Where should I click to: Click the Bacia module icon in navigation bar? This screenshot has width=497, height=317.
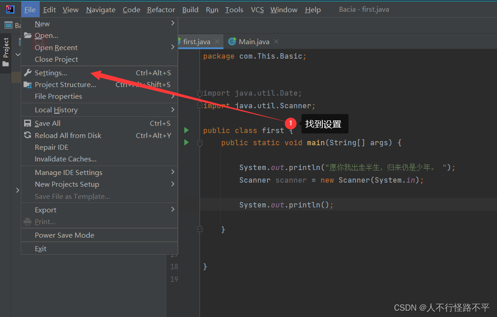point(9,25)
